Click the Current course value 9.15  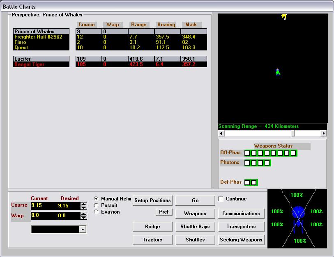pyautogui.click(x=37, y=205)
